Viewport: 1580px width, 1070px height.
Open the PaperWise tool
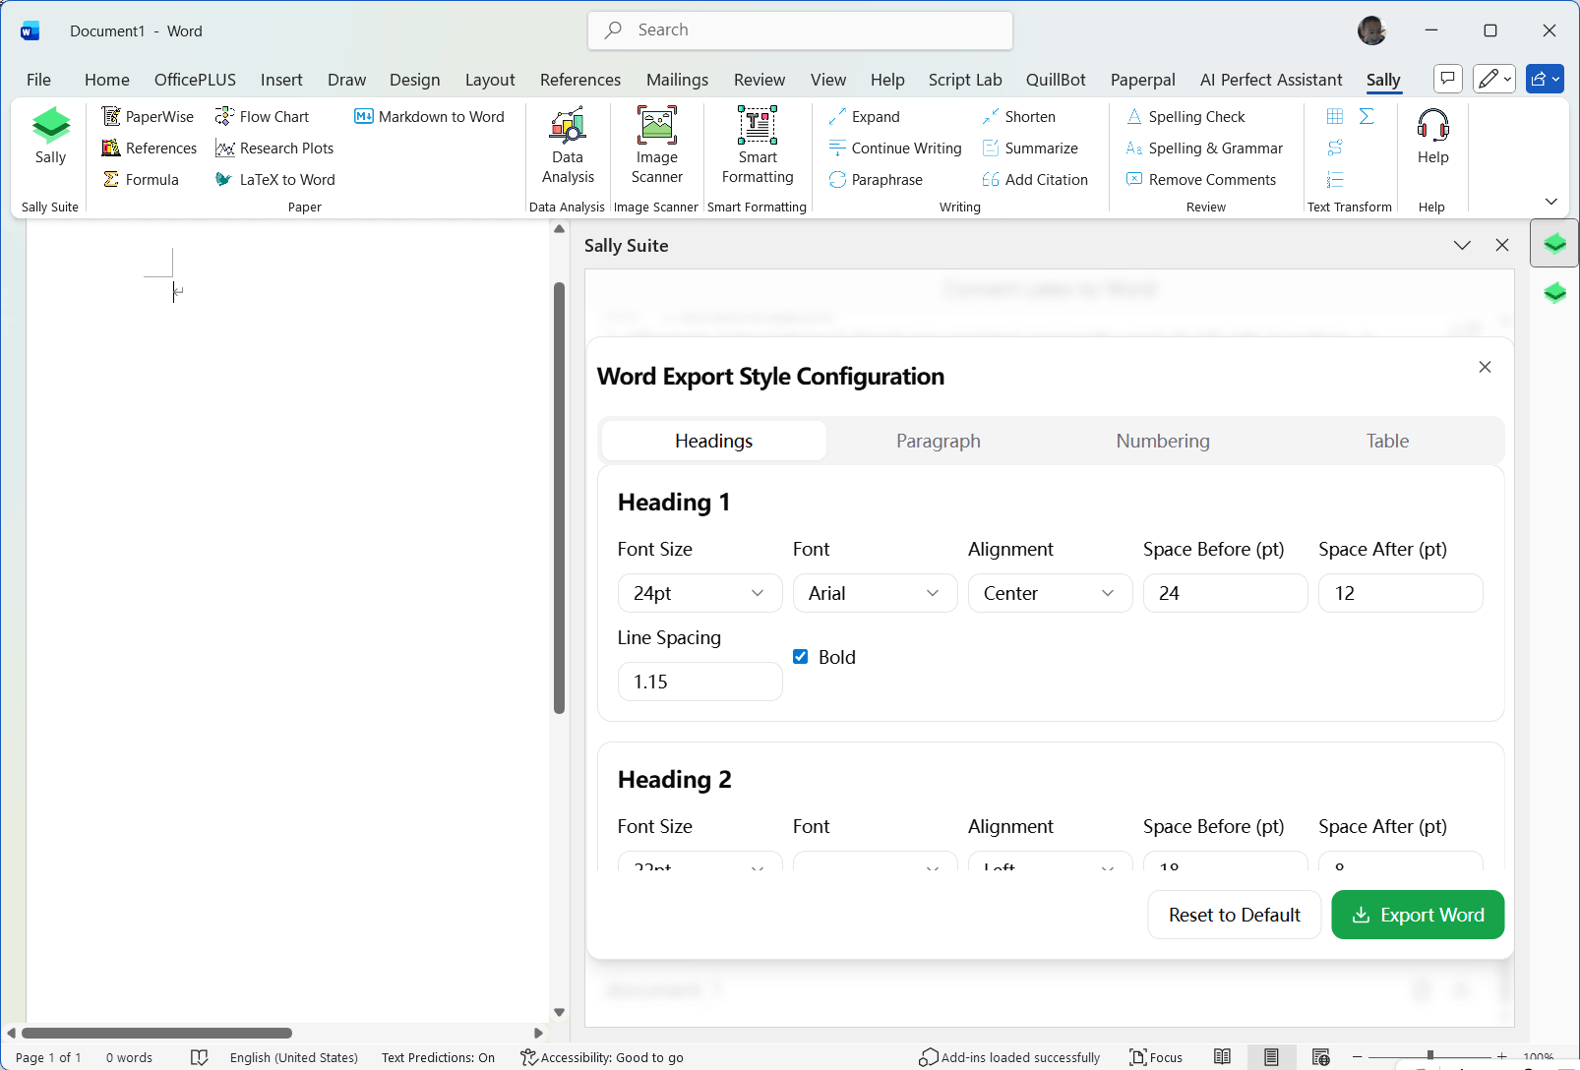(x=149, y=116)
